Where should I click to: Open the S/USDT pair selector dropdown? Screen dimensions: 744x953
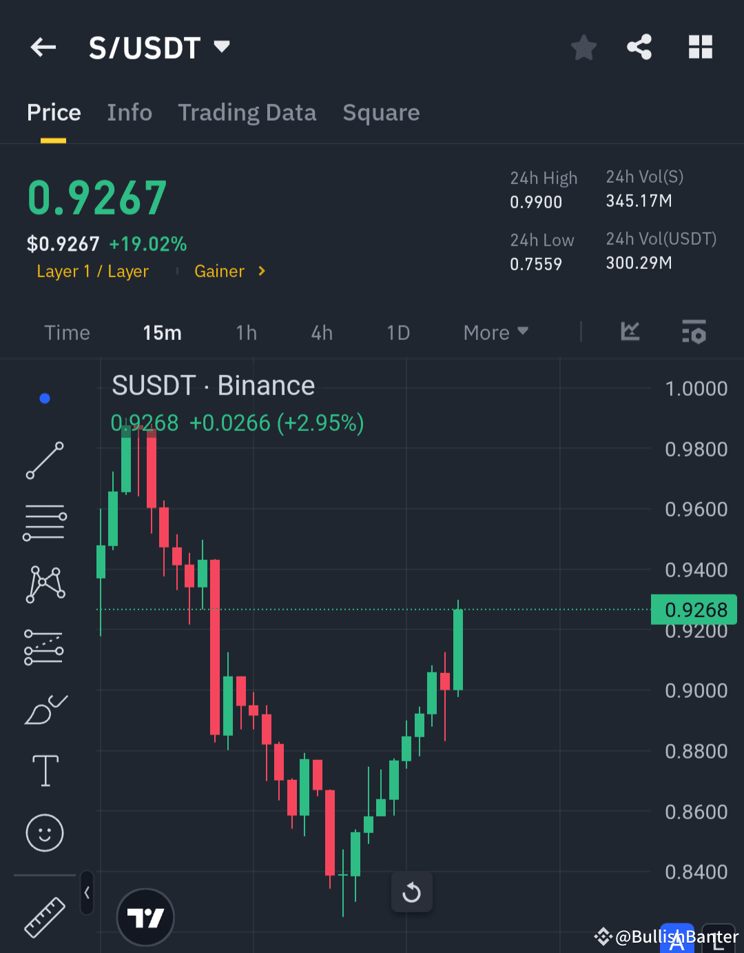point(160,47)
